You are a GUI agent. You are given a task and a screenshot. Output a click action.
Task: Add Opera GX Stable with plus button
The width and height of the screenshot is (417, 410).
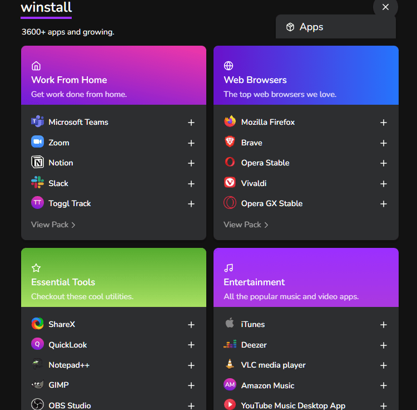click(383, 204)
